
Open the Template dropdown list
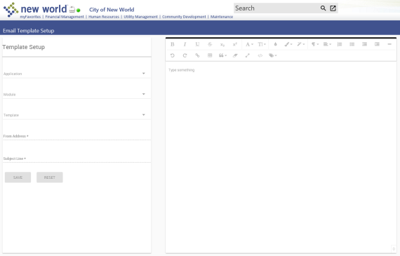pyautogui.click(x=74, y=115)
